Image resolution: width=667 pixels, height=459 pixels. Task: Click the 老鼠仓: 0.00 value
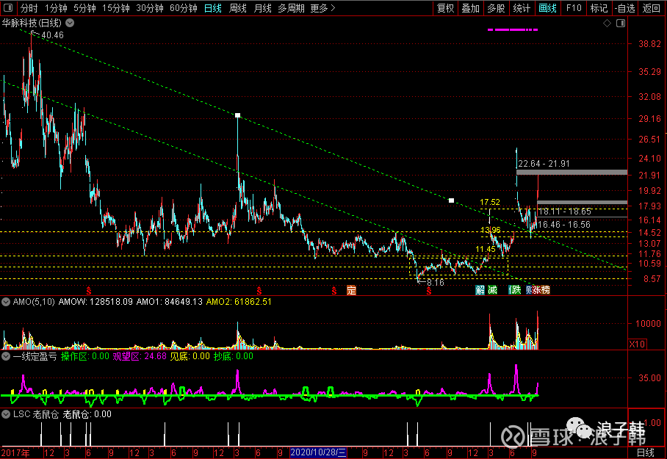point(87,414)
